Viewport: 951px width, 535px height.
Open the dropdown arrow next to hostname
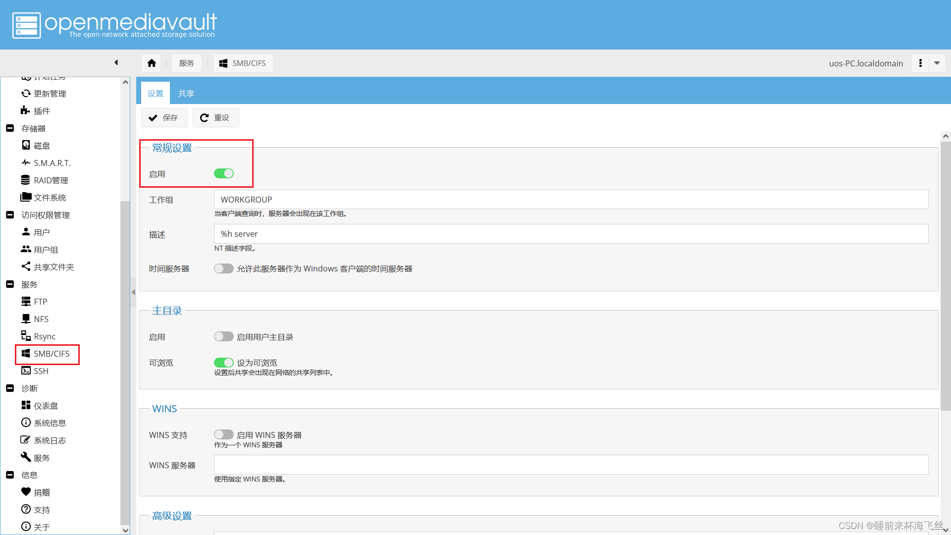point(937,63)
